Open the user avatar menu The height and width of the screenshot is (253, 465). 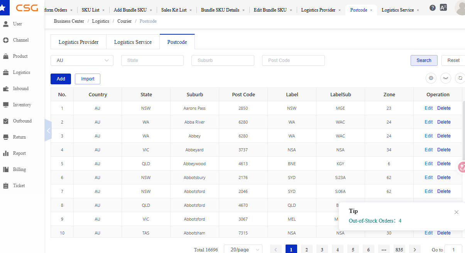pyautogui.click(x=460, y=8)
